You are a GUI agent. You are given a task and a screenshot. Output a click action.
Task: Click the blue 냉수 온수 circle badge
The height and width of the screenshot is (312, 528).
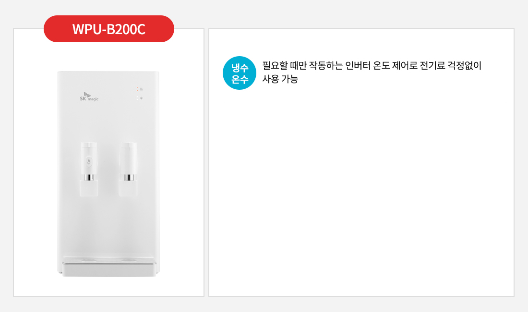tap(240, 73)
